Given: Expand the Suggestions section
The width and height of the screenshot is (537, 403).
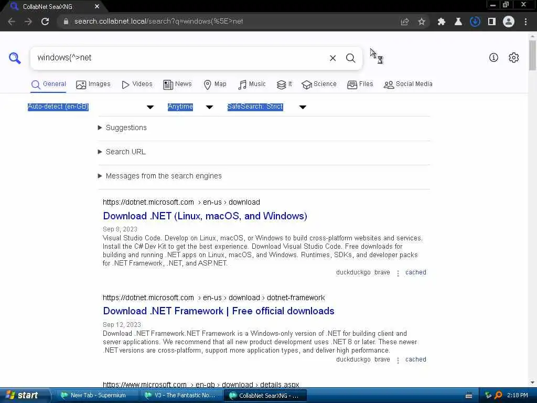Looking at the screenshot, I should [x=122, y=128].
